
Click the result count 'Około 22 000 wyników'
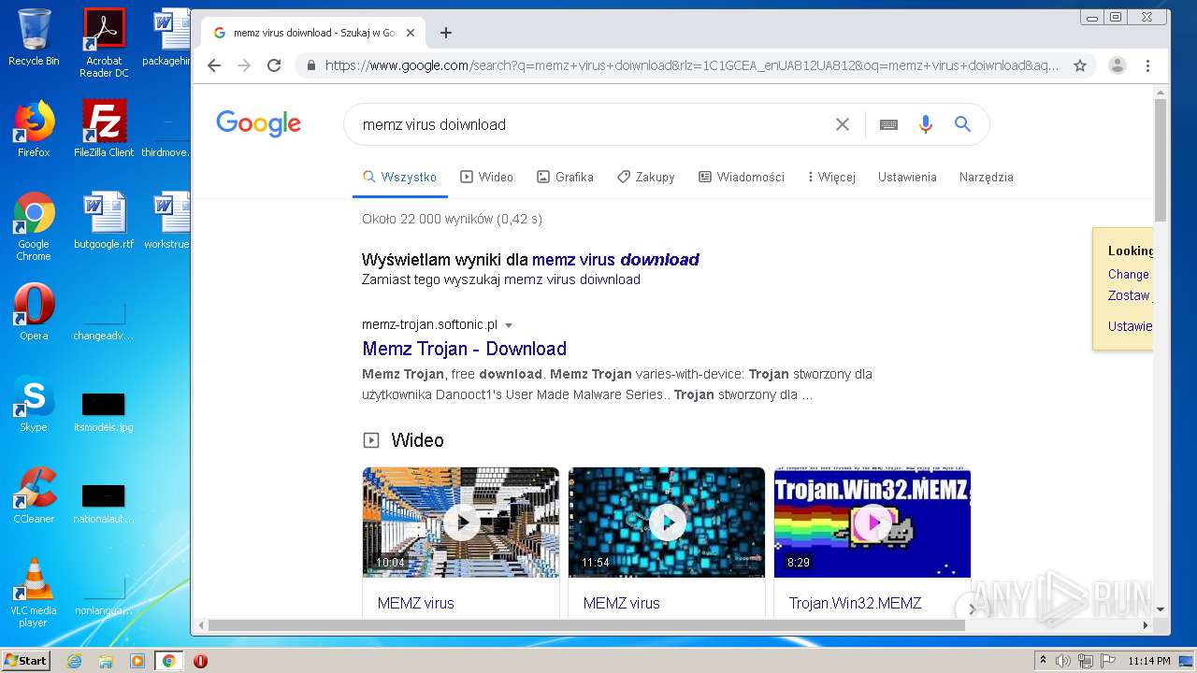pos(452,219)
